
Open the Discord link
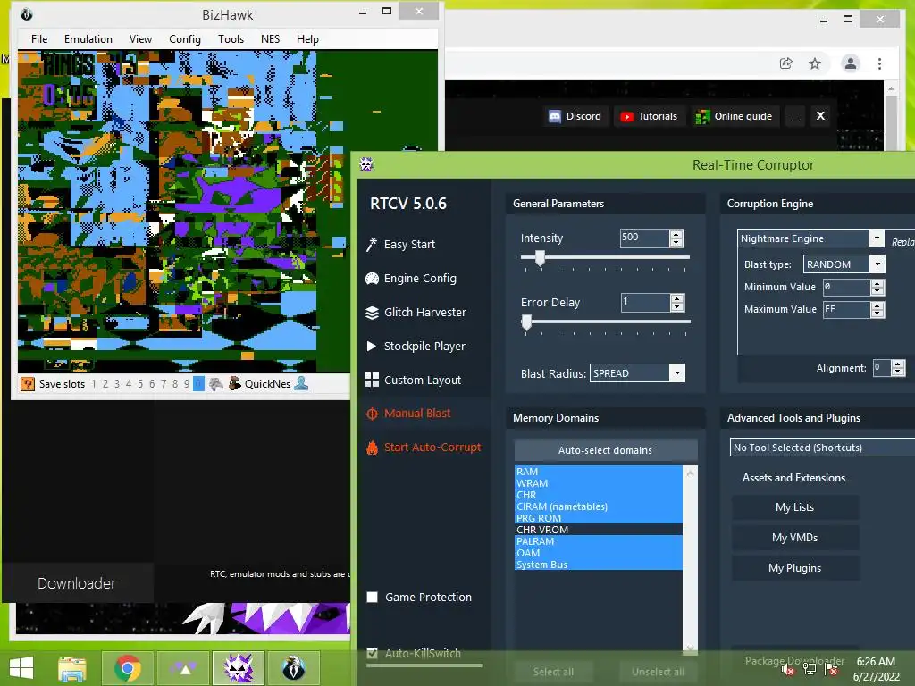[x=575, y=116]
